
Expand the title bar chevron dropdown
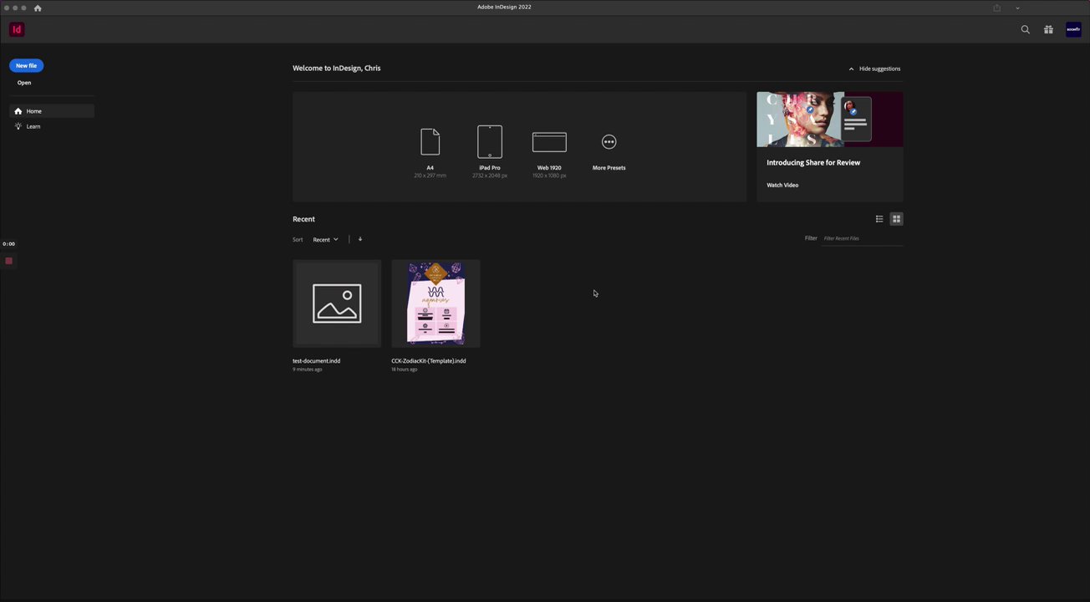(1017, 8)
